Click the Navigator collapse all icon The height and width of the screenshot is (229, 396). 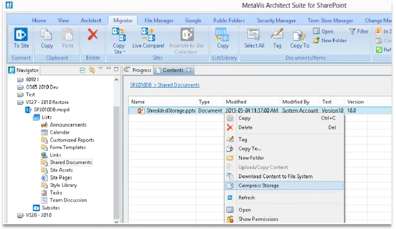[82, 70]
